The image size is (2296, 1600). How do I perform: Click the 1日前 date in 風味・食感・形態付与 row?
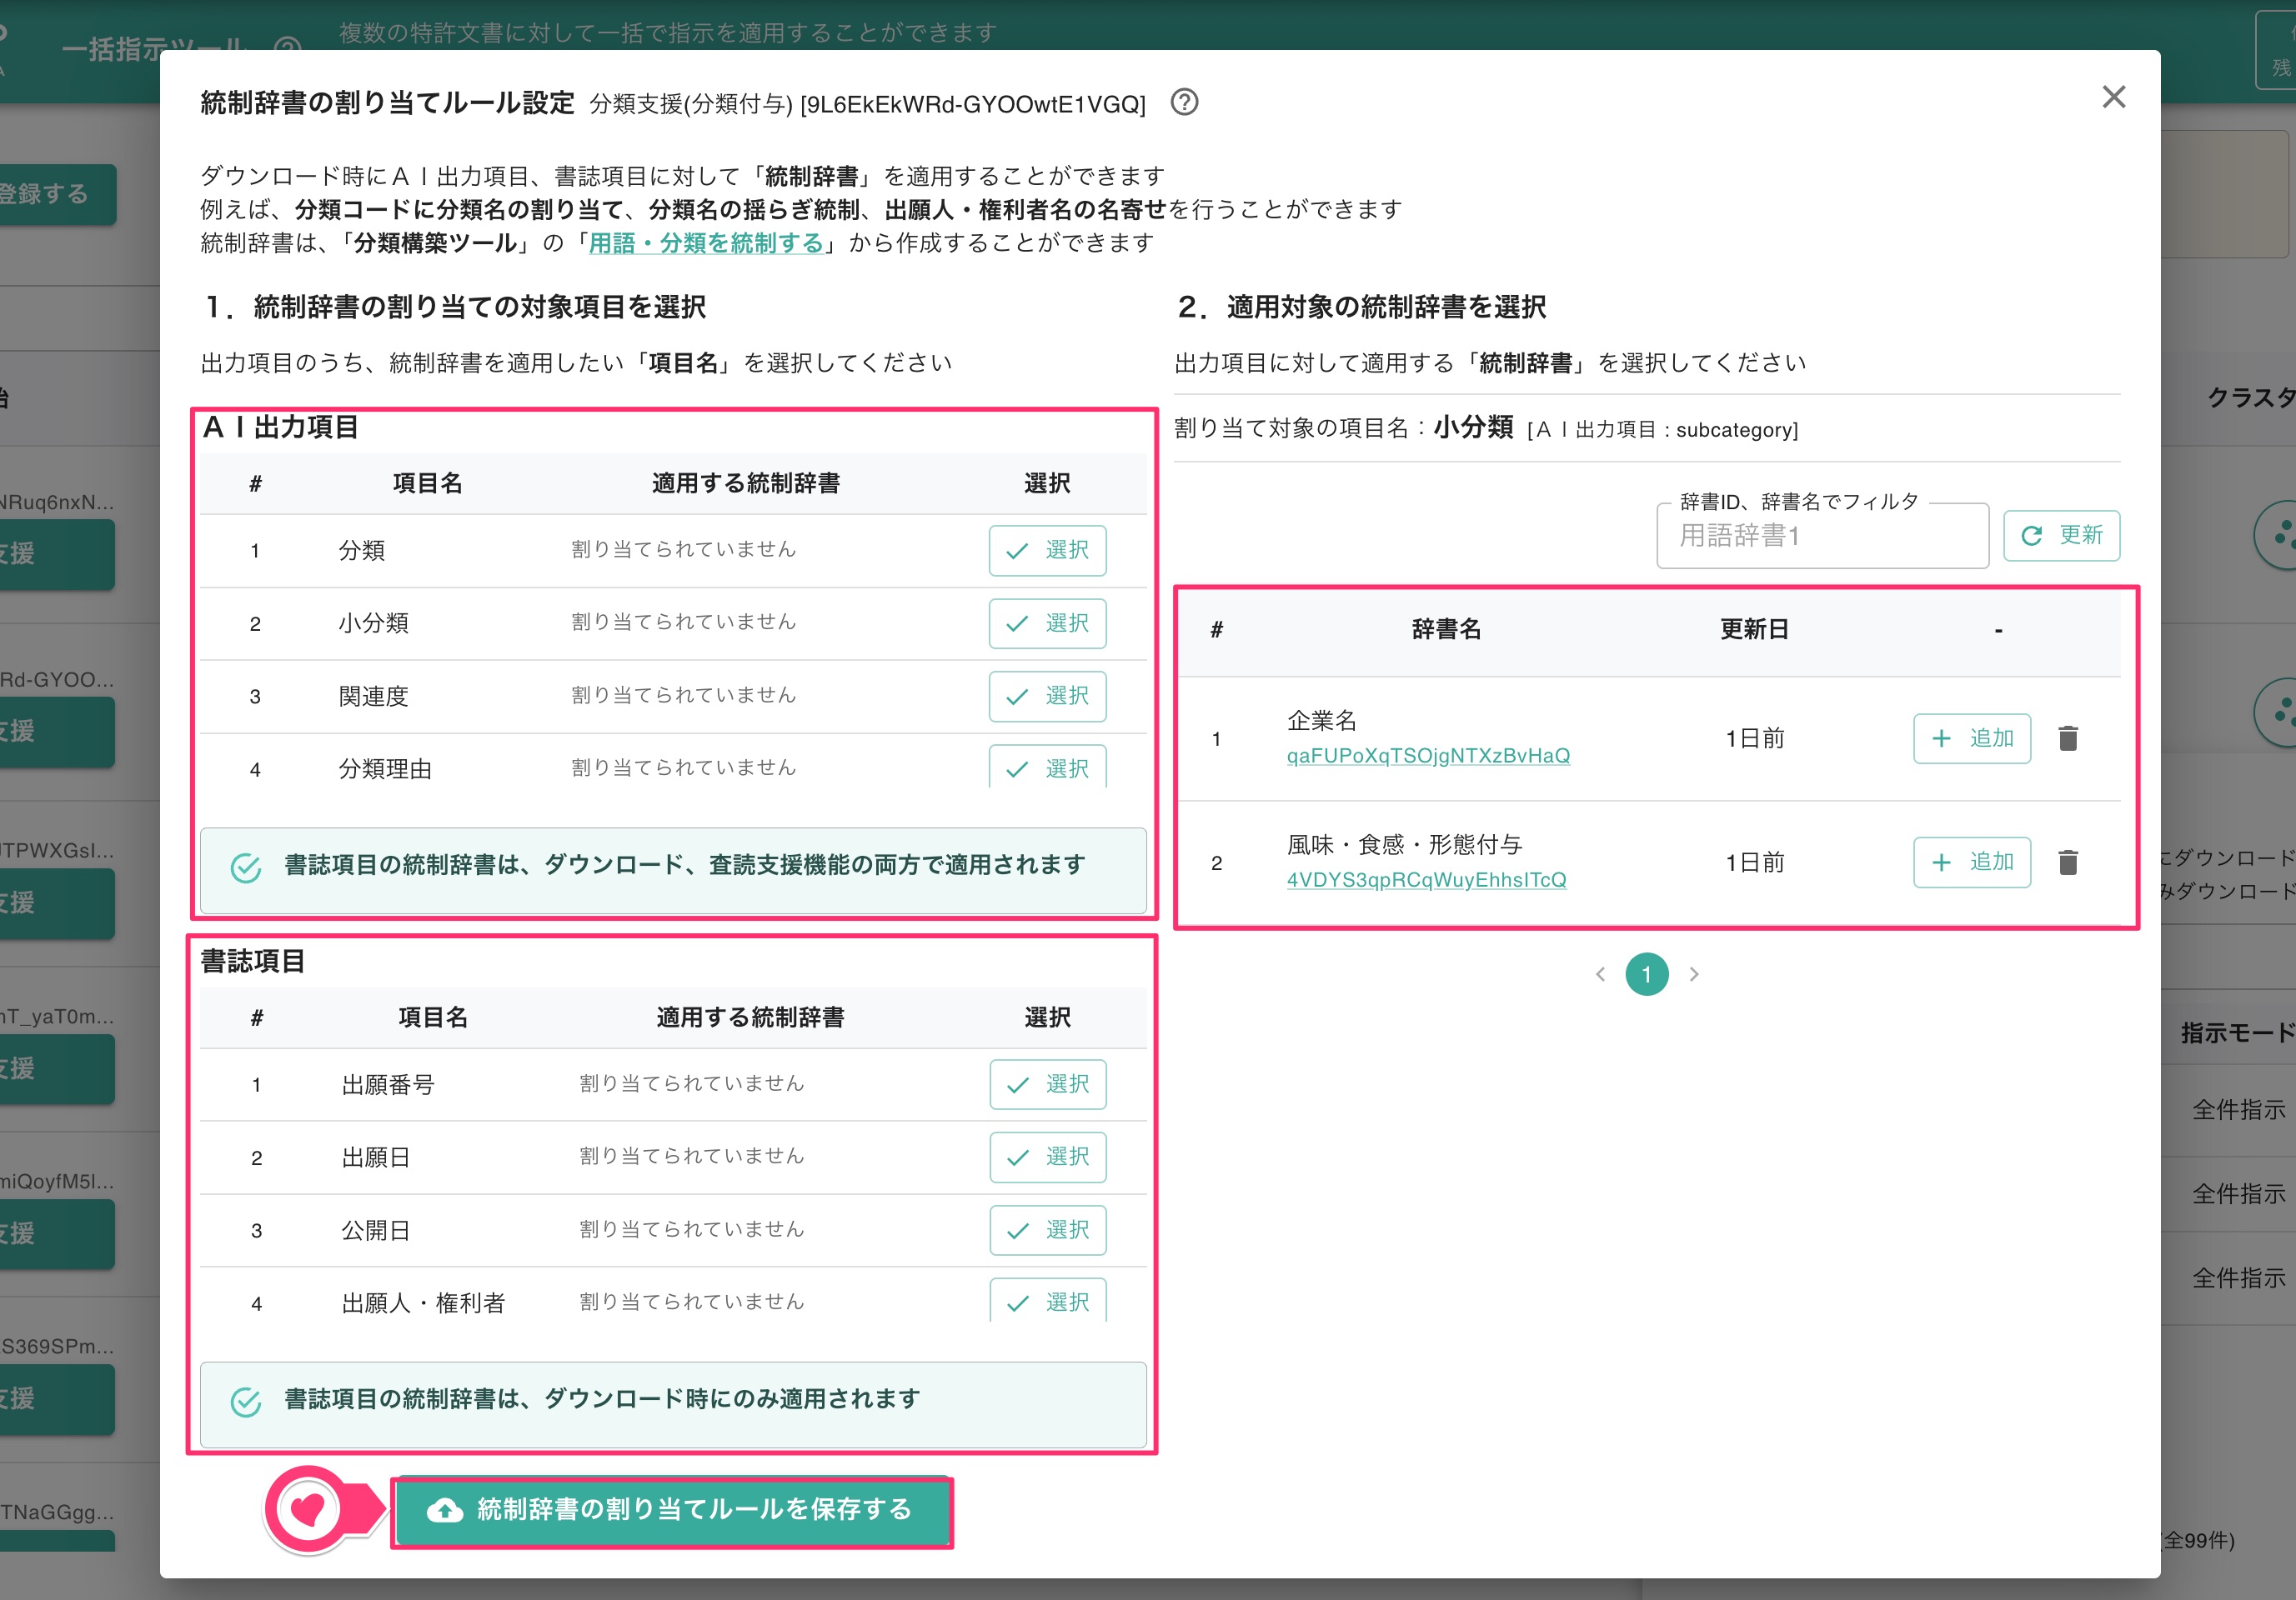tap(1755, 862)
